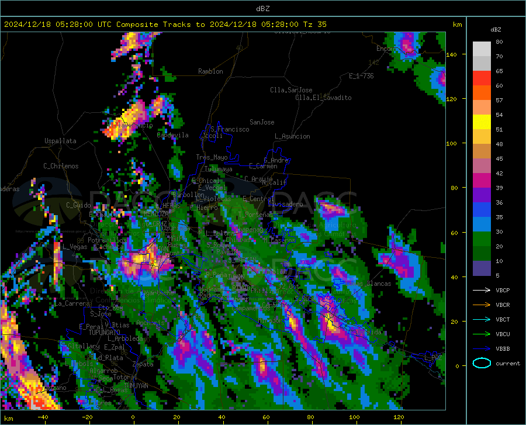Select the yellow 54 dBZ color swatch
Screen dimensions: 526x425
(x=482, y=122)
